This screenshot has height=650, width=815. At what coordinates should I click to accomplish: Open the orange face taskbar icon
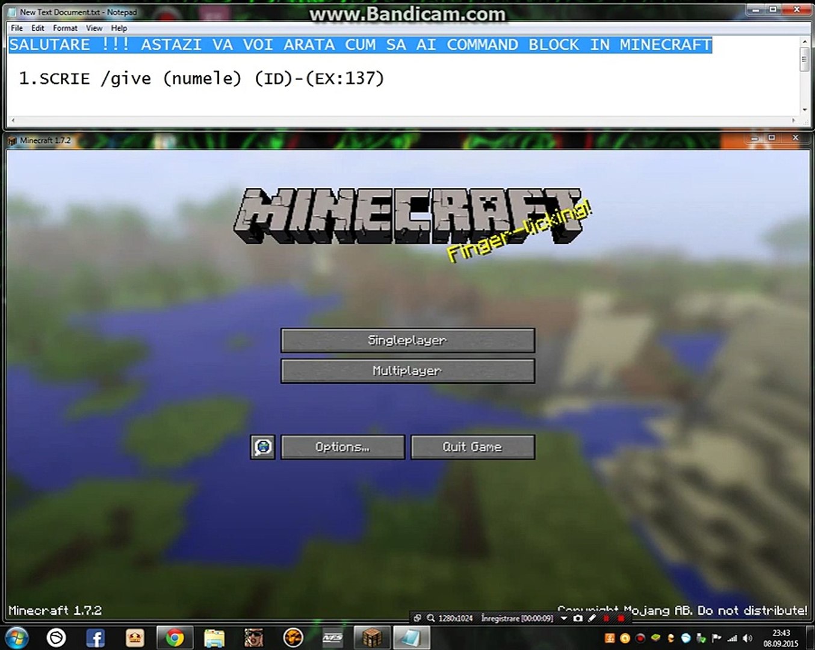pos(135,637)
